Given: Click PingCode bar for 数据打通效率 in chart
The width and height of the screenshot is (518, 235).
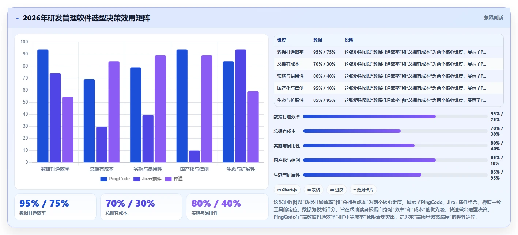Looking at the screenshot, I should [x=43, y=106].
